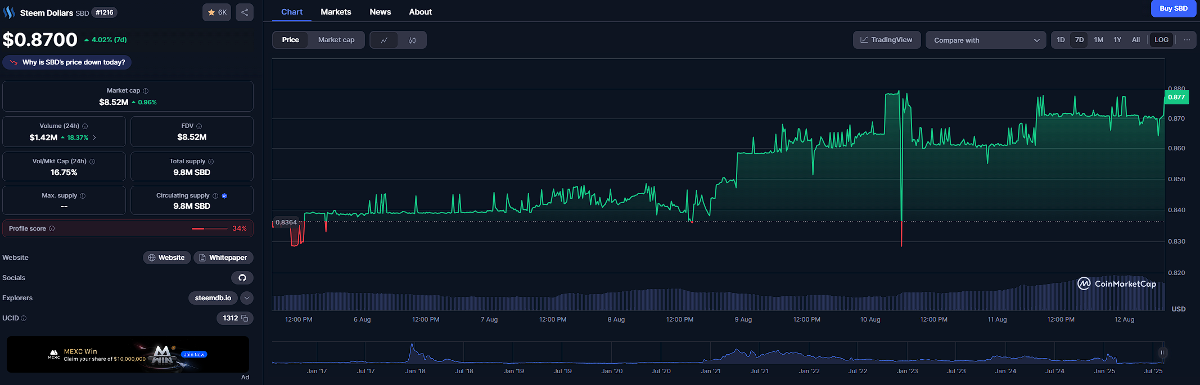Click the MEXC Win ad banner
This screenshot has height=385, width=1200.
coord(128,355)
